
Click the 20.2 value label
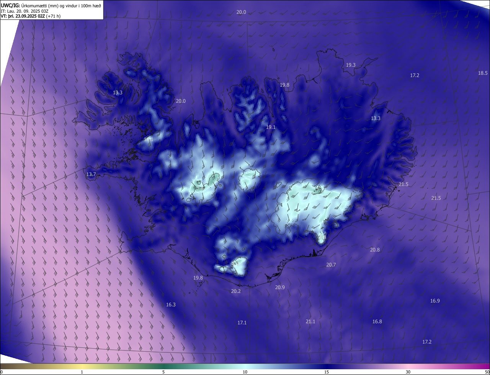(236, 291)
